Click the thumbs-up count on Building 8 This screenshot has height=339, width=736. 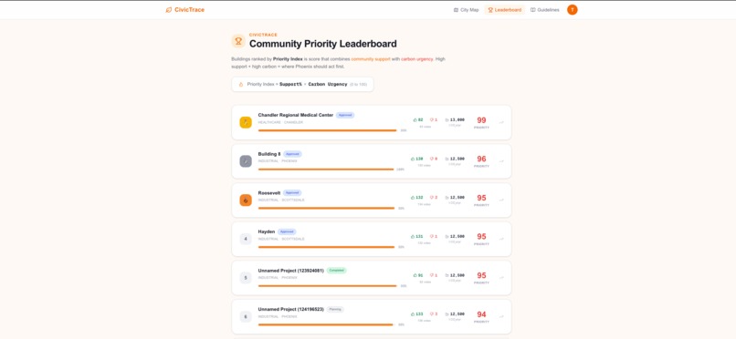point(416,159)
